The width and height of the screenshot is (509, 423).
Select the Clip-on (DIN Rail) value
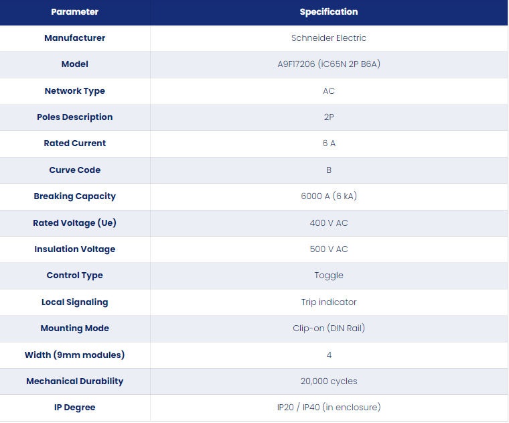329,328
